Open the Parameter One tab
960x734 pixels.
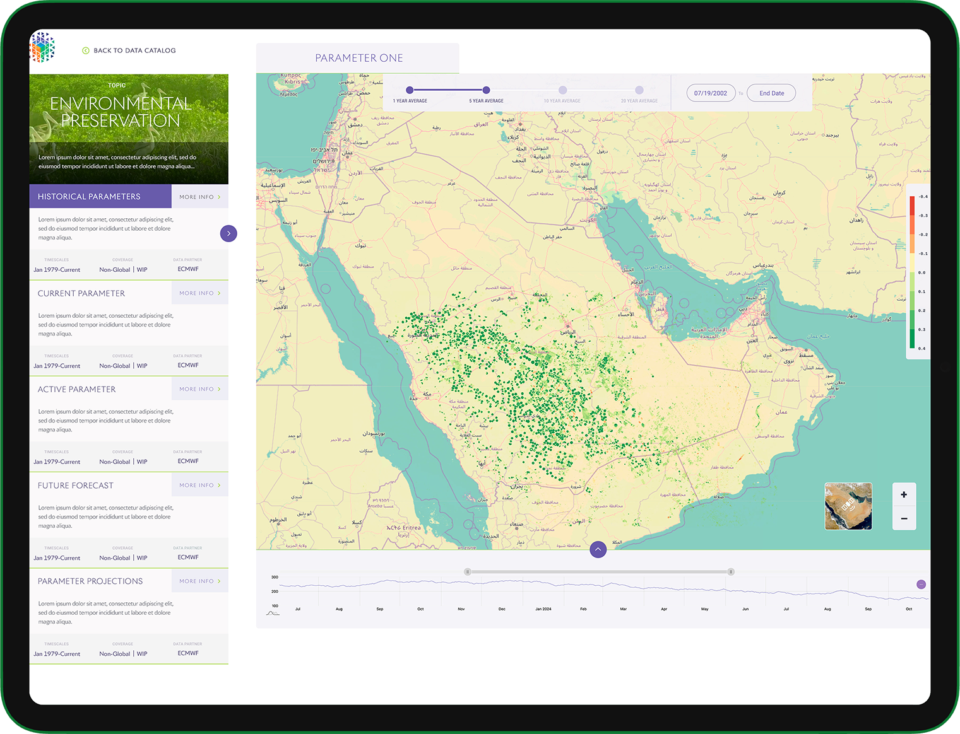click(358, 58)
